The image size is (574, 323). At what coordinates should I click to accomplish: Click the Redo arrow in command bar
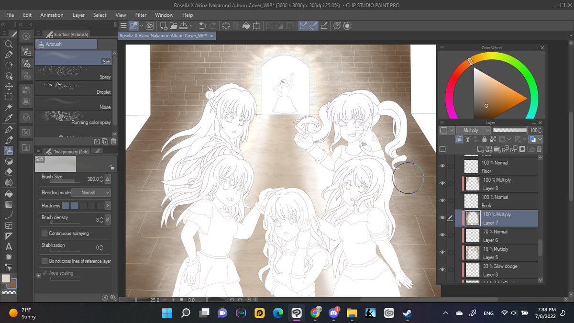pyautogui.click(x=213, y=26)
